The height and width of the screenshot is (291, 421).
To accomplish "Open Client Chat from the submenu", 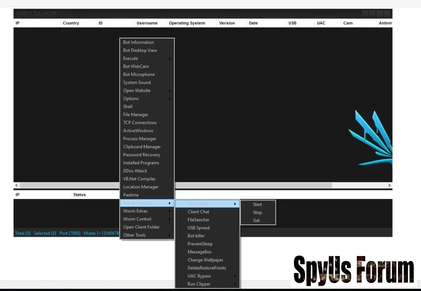I will (199, 212).
